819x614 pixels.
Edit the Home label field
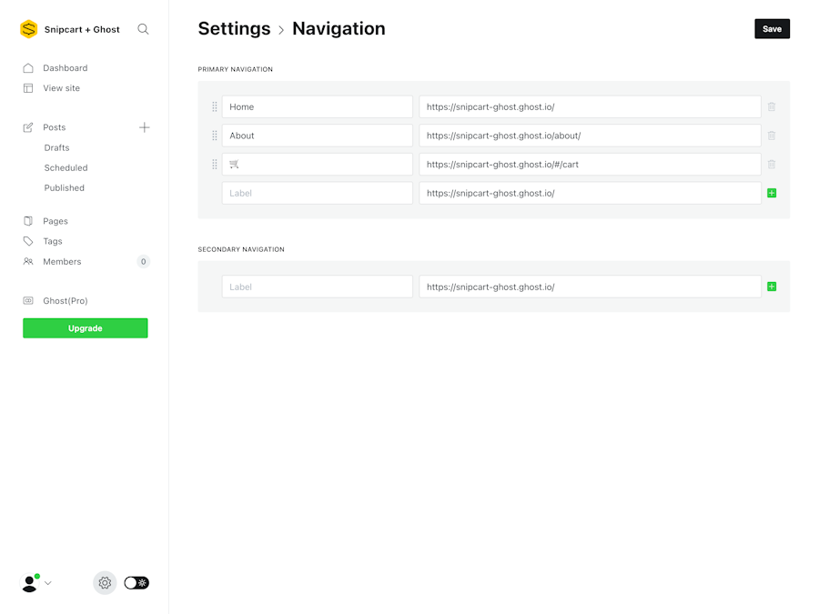317,106
